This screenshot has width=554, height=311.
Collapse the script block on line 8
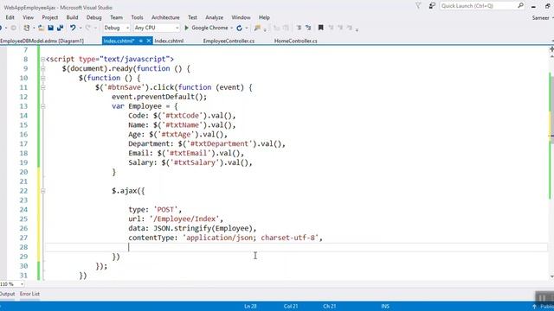(x=42, y=60)
